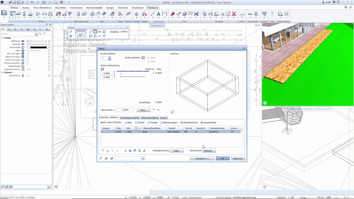Expand the Wall tool dropdown arrow in ribbon
Screen dimensions: 354x199
(12, 18)
